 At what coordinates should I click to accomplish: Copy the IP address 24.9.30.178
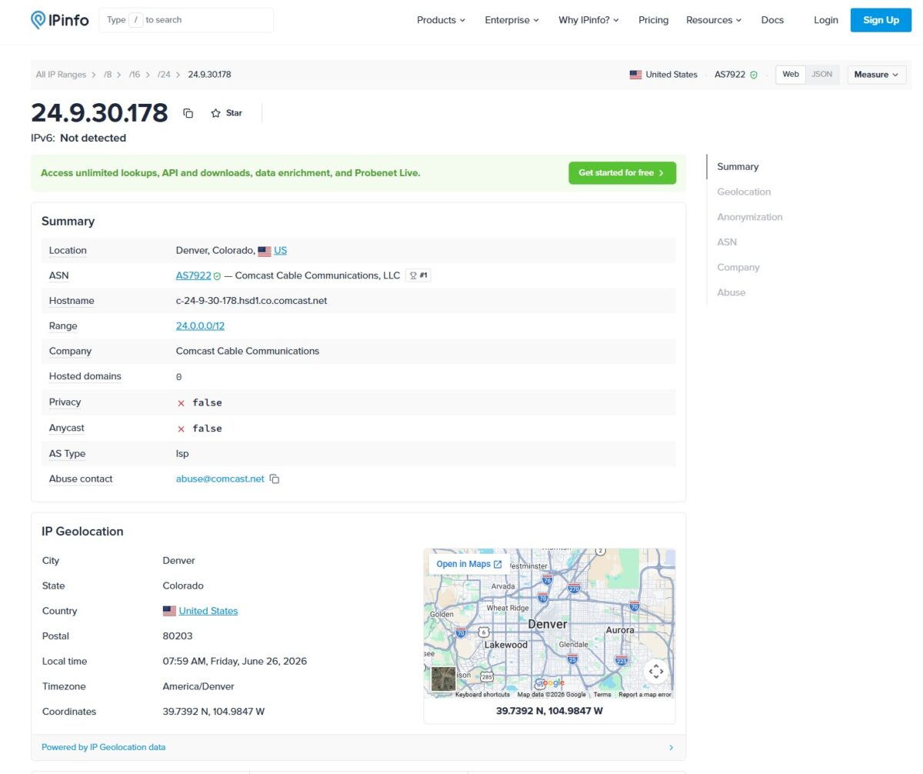pyautogui.click(x=188, y=113)
